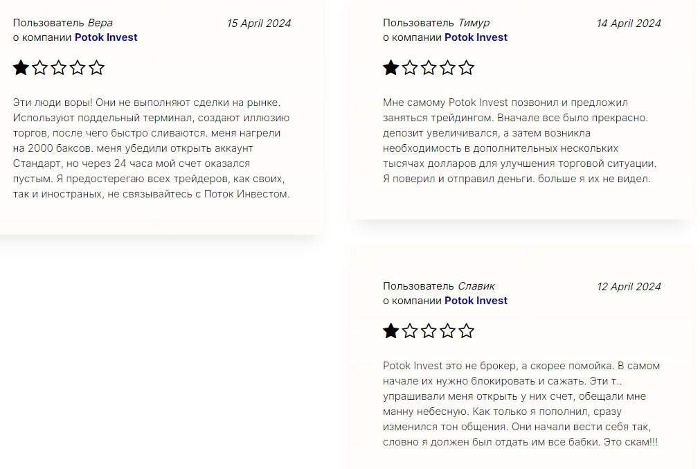The image size is (700, 469).
Task: Click the filled first star in Вера's review
Action: click(x=21, y=68)
